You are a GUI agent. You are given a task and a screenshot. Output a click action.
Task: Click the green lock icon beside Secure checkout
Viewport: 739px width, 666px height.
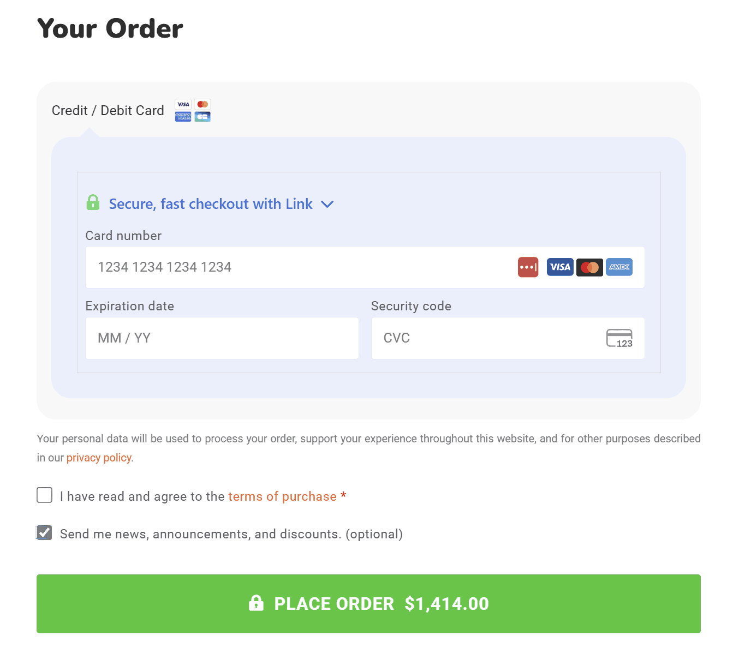[x=93, y=202]
